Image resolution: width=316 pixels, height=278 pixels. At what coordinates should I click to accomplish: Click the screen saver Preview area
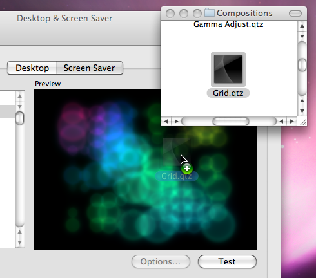coord(145,169)
